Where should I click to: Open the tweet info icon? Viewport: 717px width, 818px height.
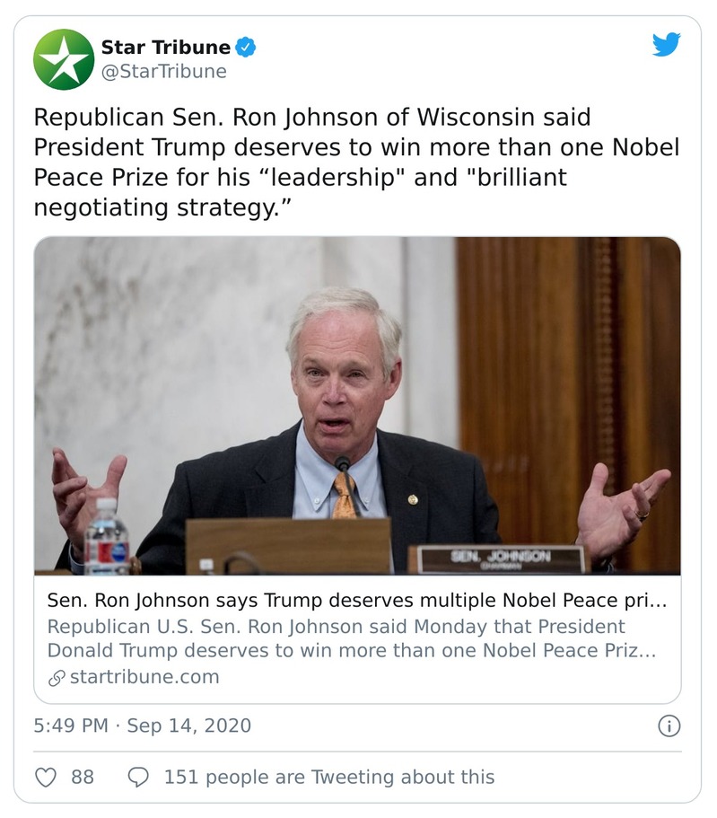tap(669, 726)
